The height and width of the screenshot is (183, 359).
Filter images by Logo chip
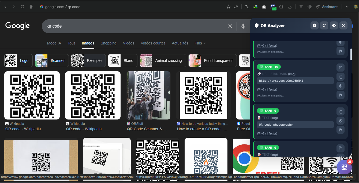tap(18, 61)
